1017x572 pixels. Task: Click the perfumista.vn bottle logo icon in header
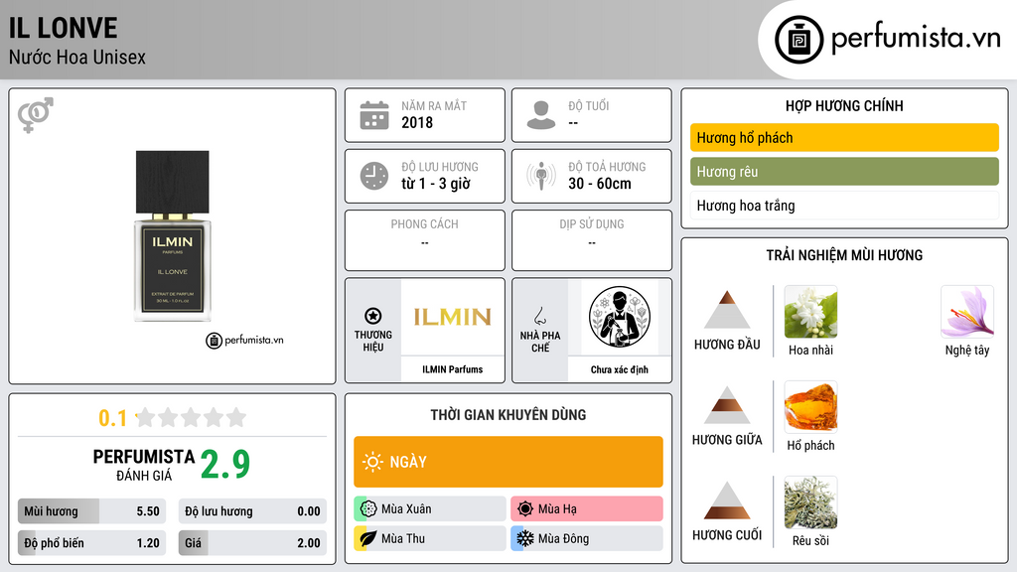799,40
